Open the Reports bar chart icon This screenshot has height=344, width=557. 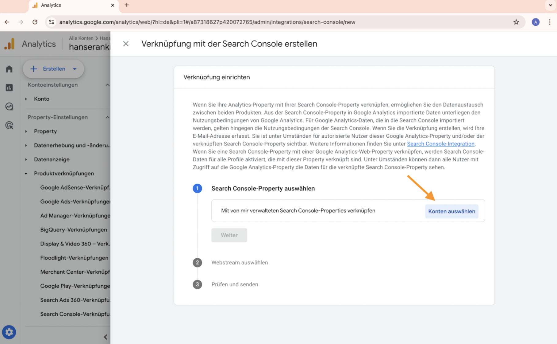pyautogui.click(x=9, y=88)
